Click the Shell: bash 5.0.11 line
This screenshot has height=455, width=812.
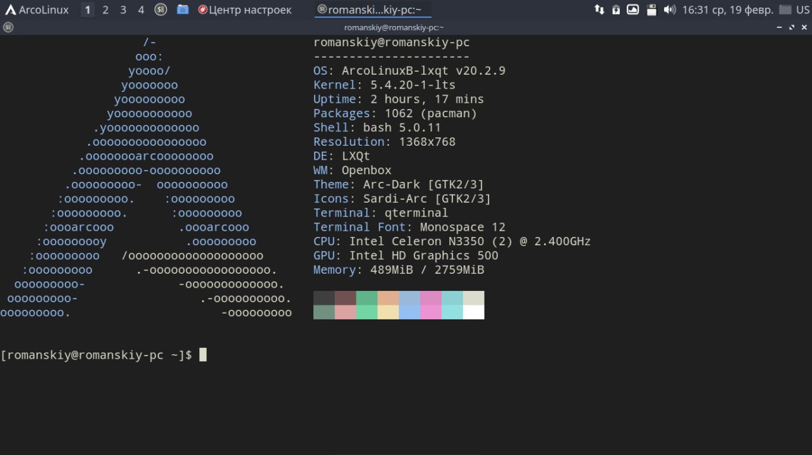pyautogui.click(x=377, y=127)
